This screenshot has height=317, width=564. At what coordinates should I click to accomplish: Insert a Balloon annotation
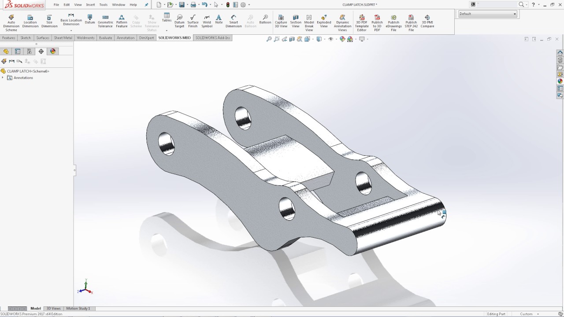coord(265,19)
